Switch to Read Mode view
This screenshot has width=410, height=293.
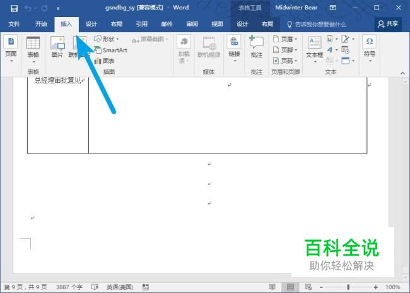tap(272, 287)
